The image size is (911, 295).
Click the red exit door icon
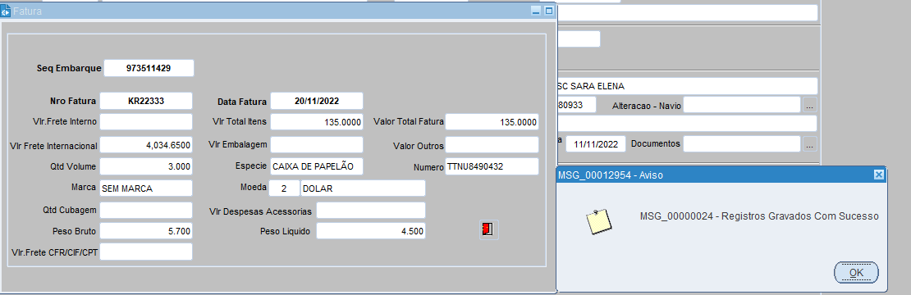488,230
